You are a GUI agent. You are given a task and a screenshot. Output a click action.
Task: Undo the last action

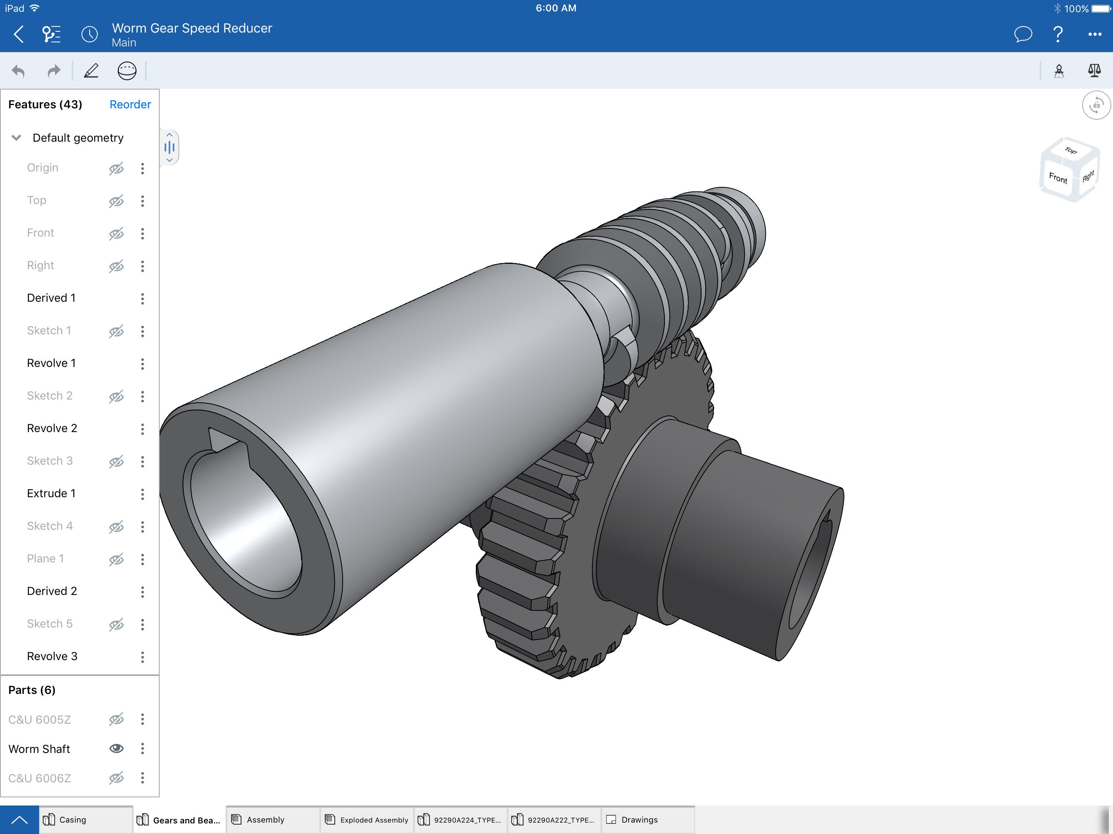(x=18, y=71)
